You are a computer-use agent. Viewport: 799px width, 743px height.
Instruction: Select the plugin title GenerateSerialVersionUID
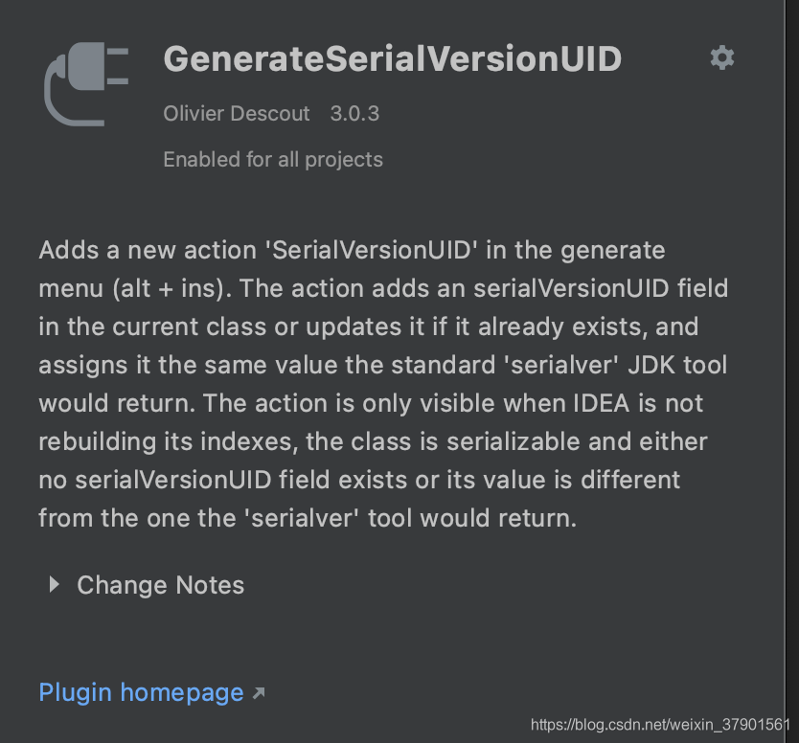pyautogui.click(x=393, y=58)
